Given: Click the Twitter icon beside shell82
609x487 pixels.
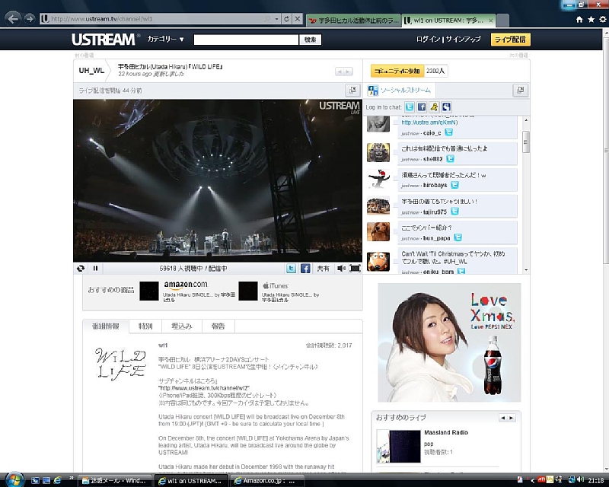Looking at the screenshot, I should click(x=450, y=159).
